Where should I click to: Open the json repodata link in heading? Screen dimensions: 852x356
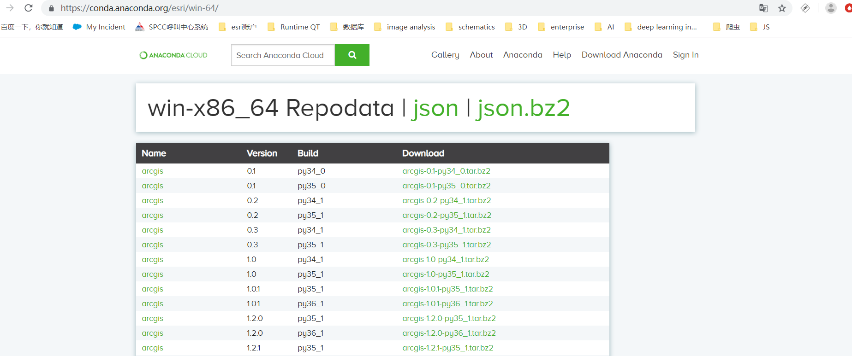click(x=435, y=108)
